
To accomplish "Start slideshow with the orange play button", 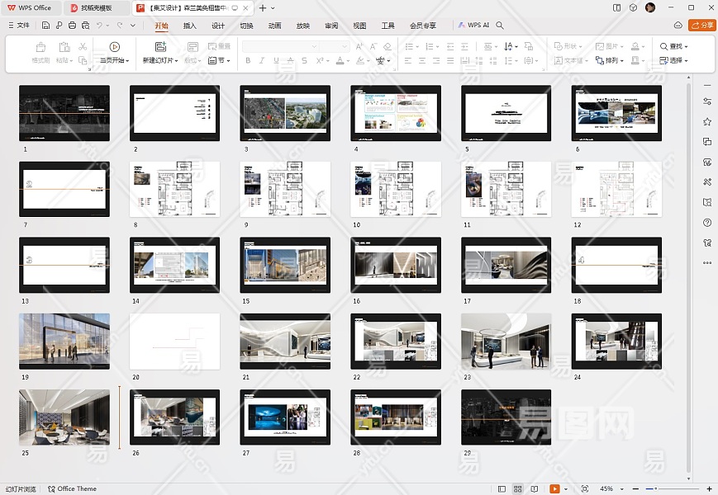I will pyautogui.click(x=554, y=488).
